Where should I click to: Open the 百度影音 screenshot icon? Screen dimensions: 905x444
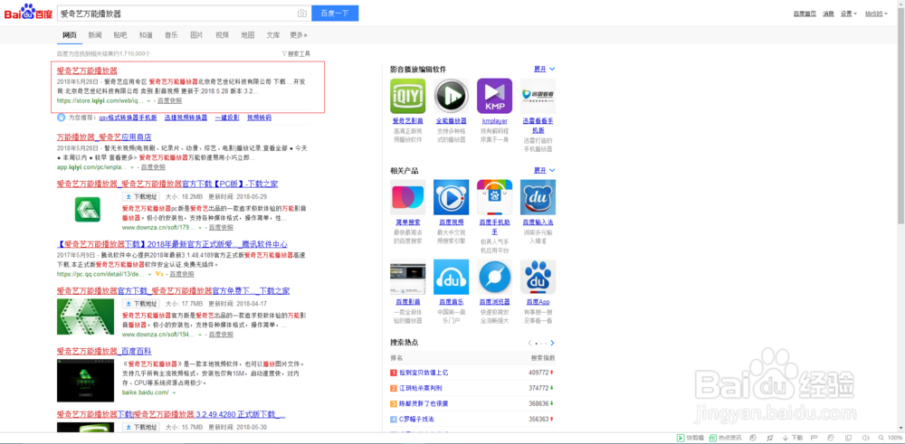408,278
